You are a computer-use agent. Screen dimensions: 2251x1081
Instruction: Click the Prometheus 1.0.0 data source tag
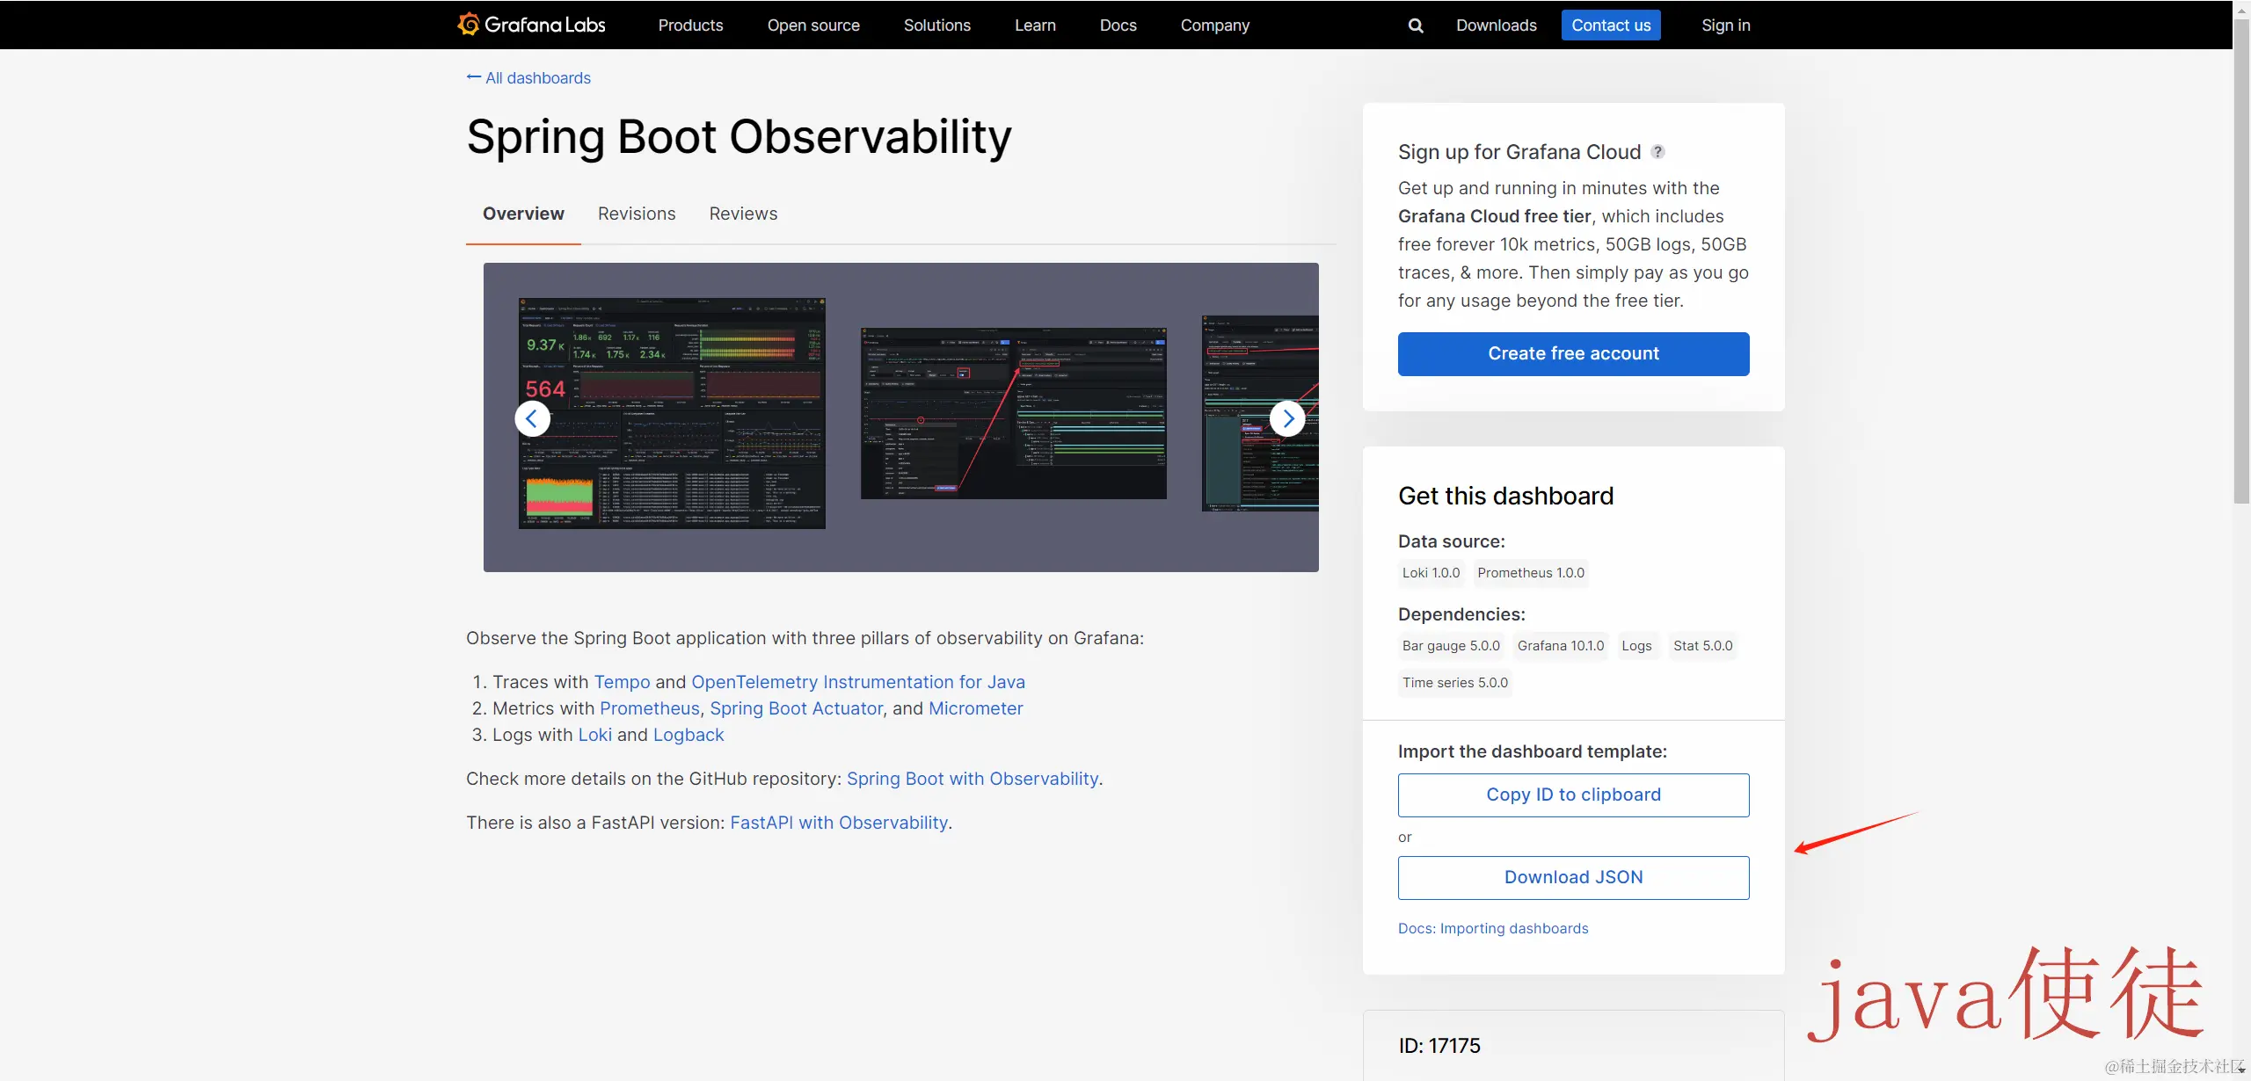point(1531,573)
